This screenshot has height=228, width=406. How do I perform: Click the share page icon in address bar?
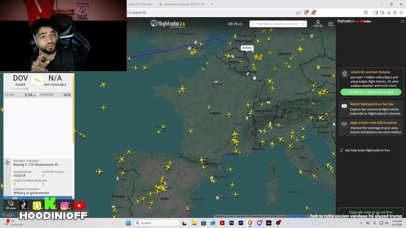pyautogui.click(x=298, y=13)
